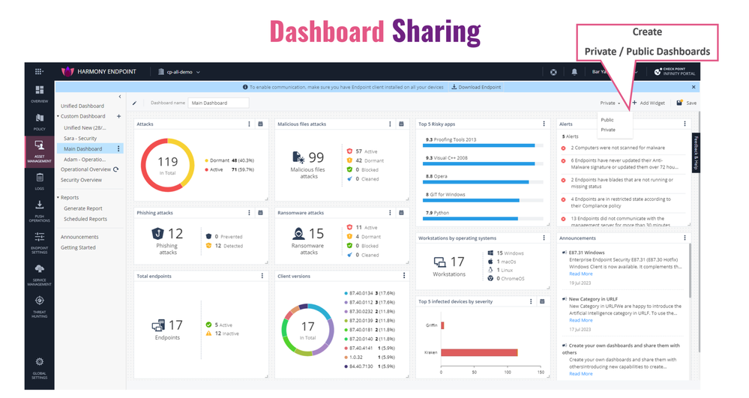The height and width of the screenshot is (398, 749).
Task: Click the Download Endpoint link
Action: [x=476, y=87]
